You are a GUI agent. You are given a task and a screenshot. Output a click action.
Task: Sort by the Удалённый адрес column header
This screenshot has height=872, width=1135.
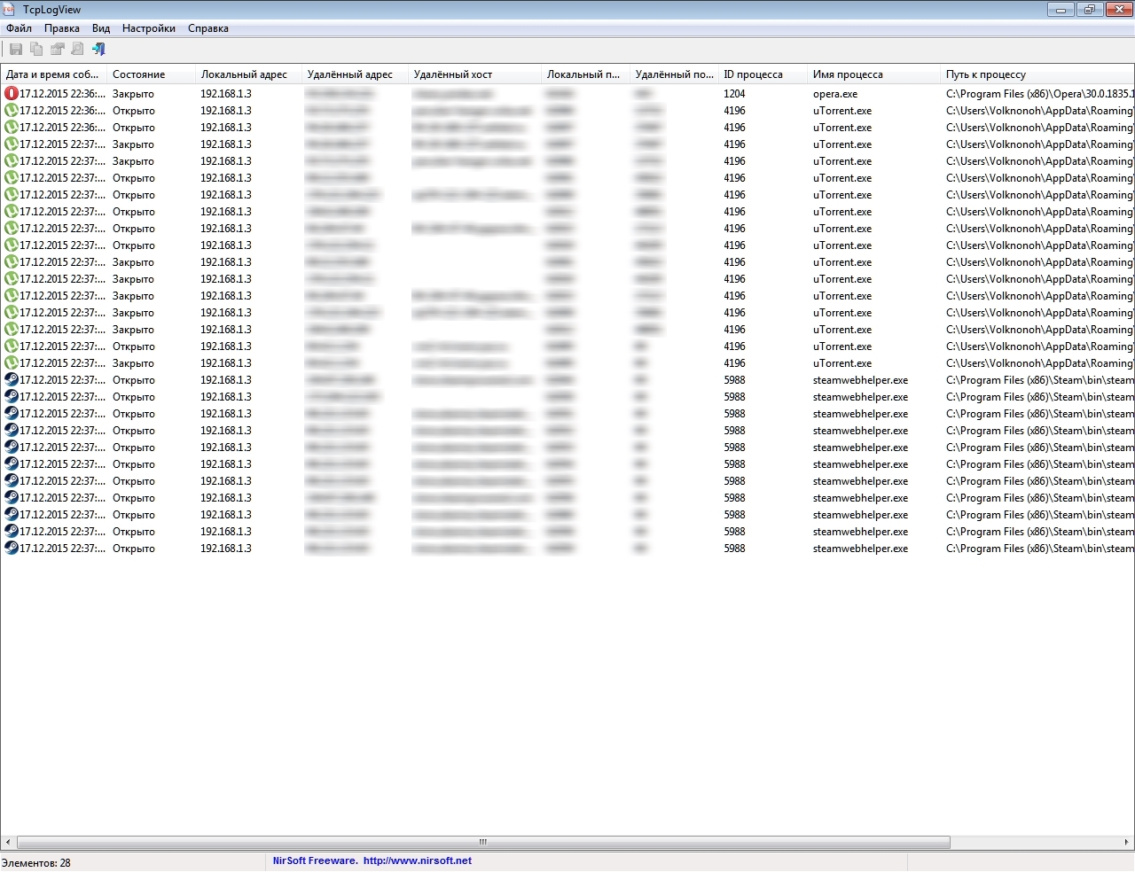coord(355,74)
